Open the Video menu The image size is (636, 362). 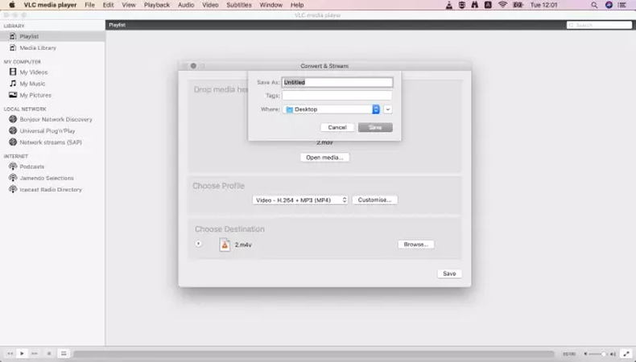point(210,5)
